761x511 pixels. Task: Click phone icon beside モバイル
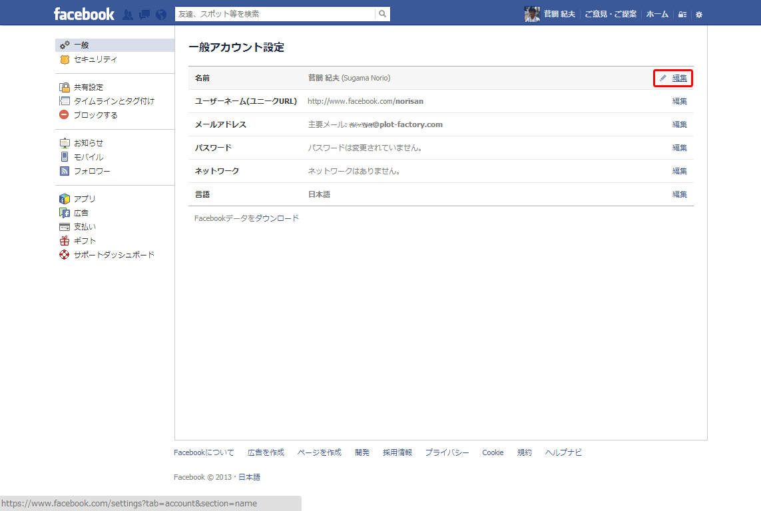pos(65,156)
